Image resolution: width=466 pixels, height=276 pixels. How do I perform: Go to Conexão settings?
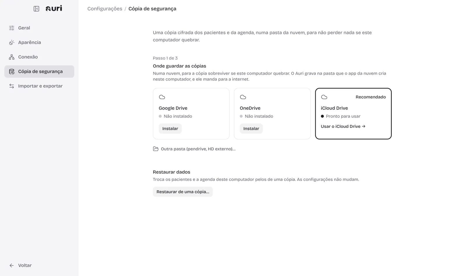(x=39, y=57)
